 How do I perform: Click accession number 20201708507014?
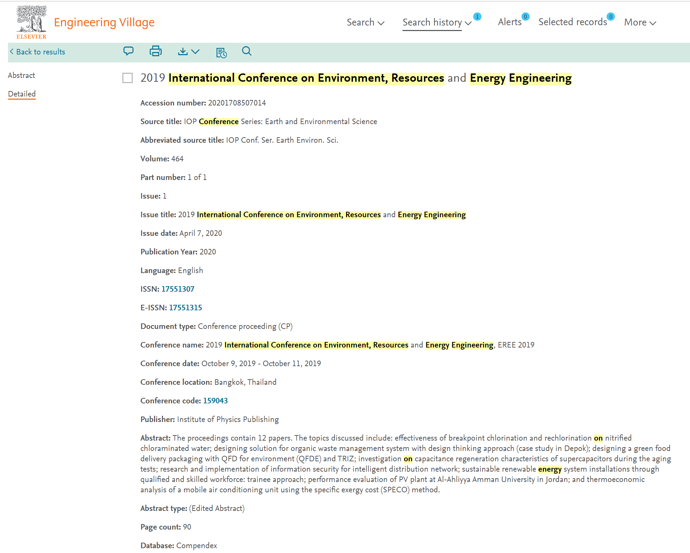pyautogui.click(x=237, y=103)
